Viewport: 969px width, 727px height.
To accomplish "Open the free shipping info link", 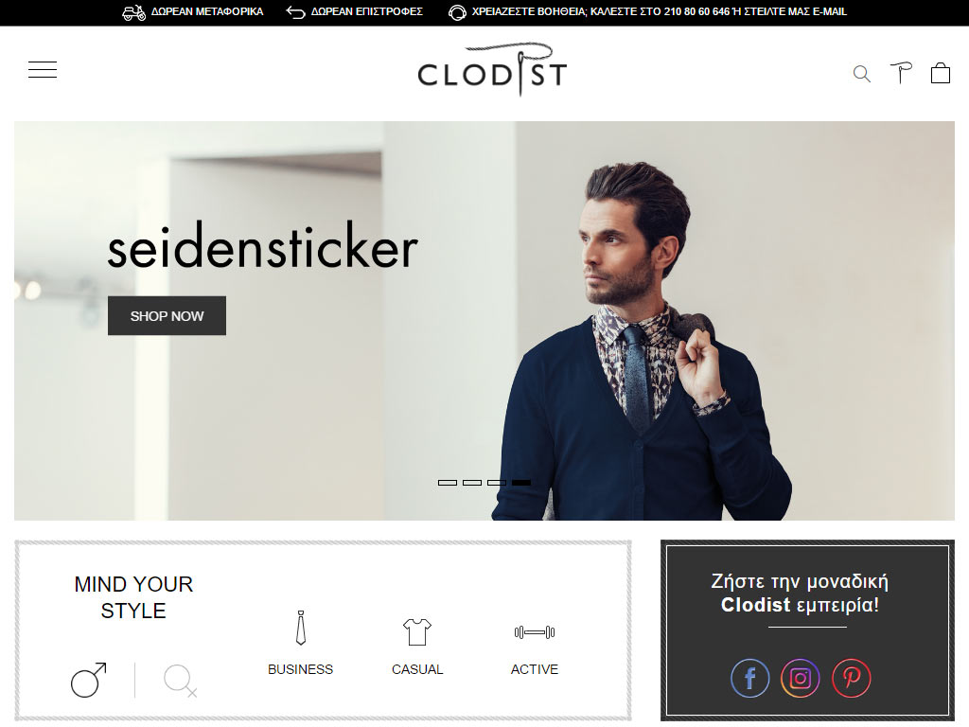I will click(192, 11).
